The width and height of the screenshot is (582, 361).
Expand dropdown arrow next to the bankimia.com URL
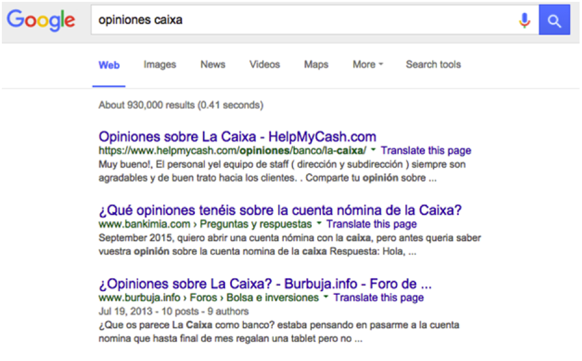pyautogui.click(x=319, y=223)
